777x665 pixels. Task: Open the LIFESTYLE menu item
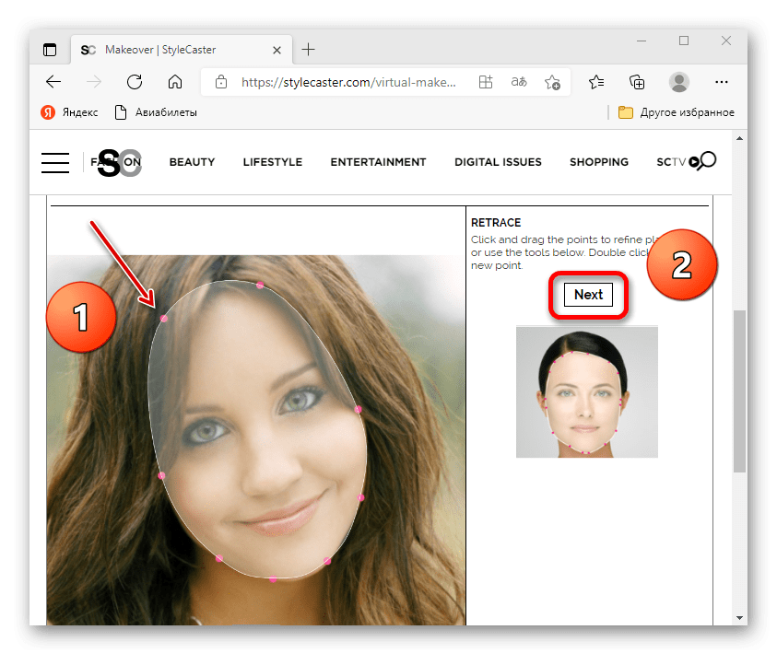coord(272,162)
